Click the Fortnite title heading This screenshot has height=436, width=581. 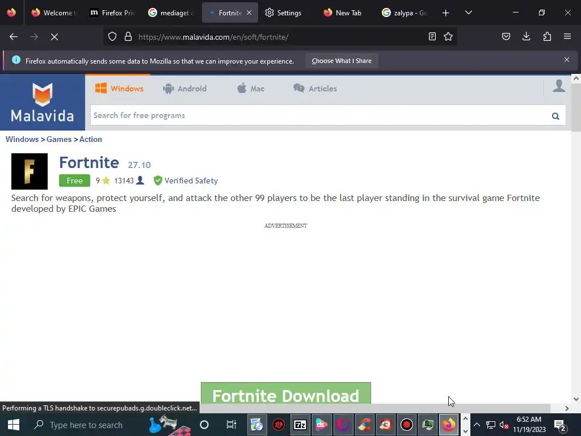coord(89,162)
